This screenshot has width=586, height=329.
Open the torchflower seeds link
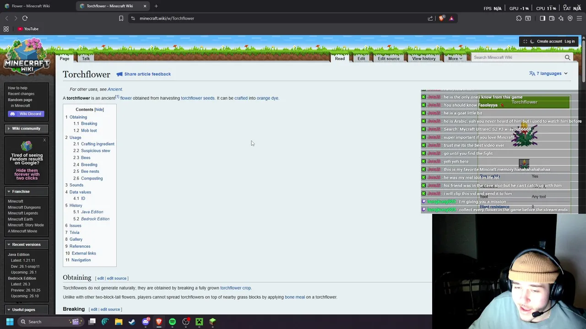coord(198,98)
